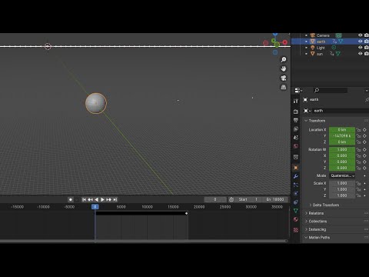Lock the Location X value
The width and height of the screenshot is (369, 277).
coord(358,130)
